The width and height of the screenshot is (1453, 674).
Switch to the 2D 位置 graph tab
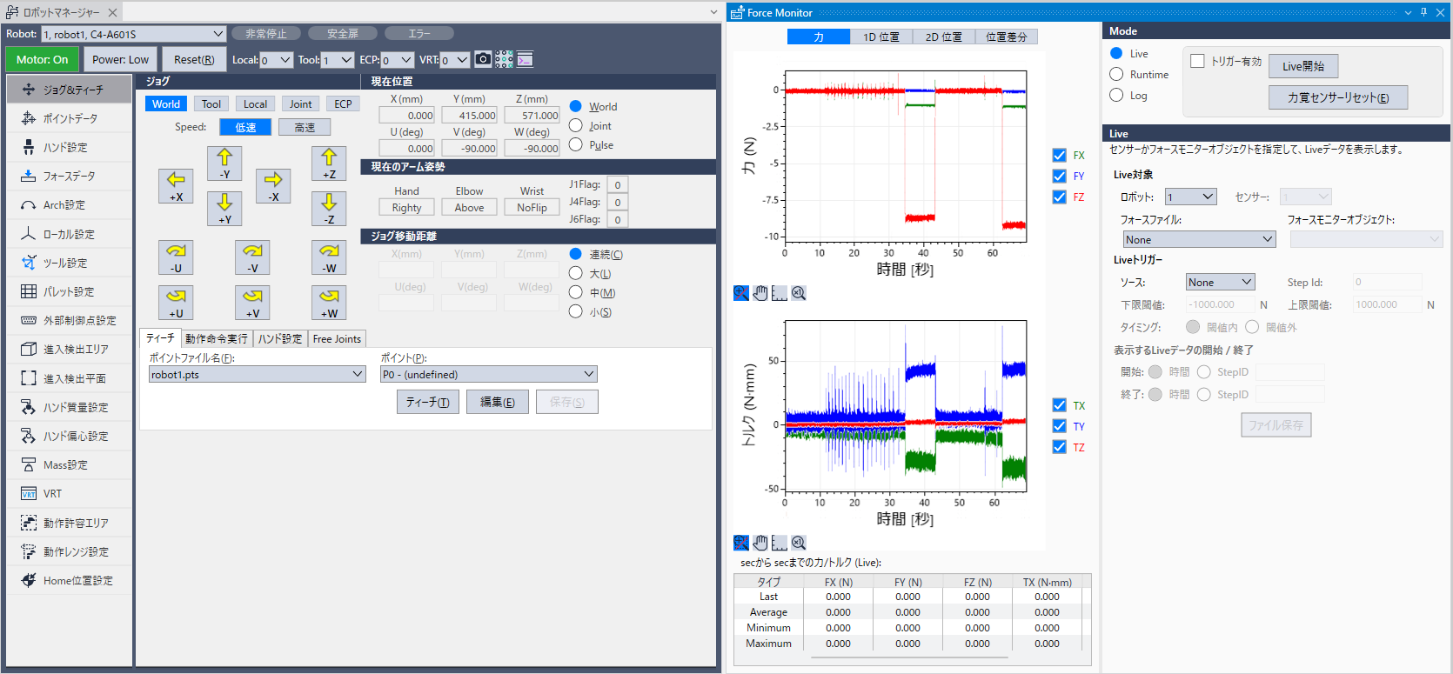coord(943,37)
